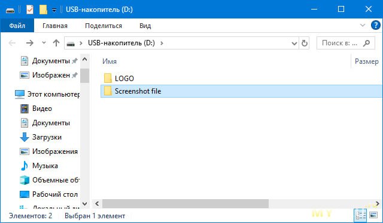Go up one folder level
The height and width of the screenshot is (223, 383).
[56, 43]
